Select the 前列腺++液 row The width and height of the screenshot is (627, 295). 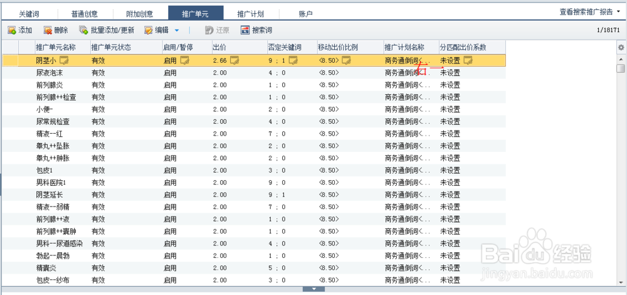[254, 219]
